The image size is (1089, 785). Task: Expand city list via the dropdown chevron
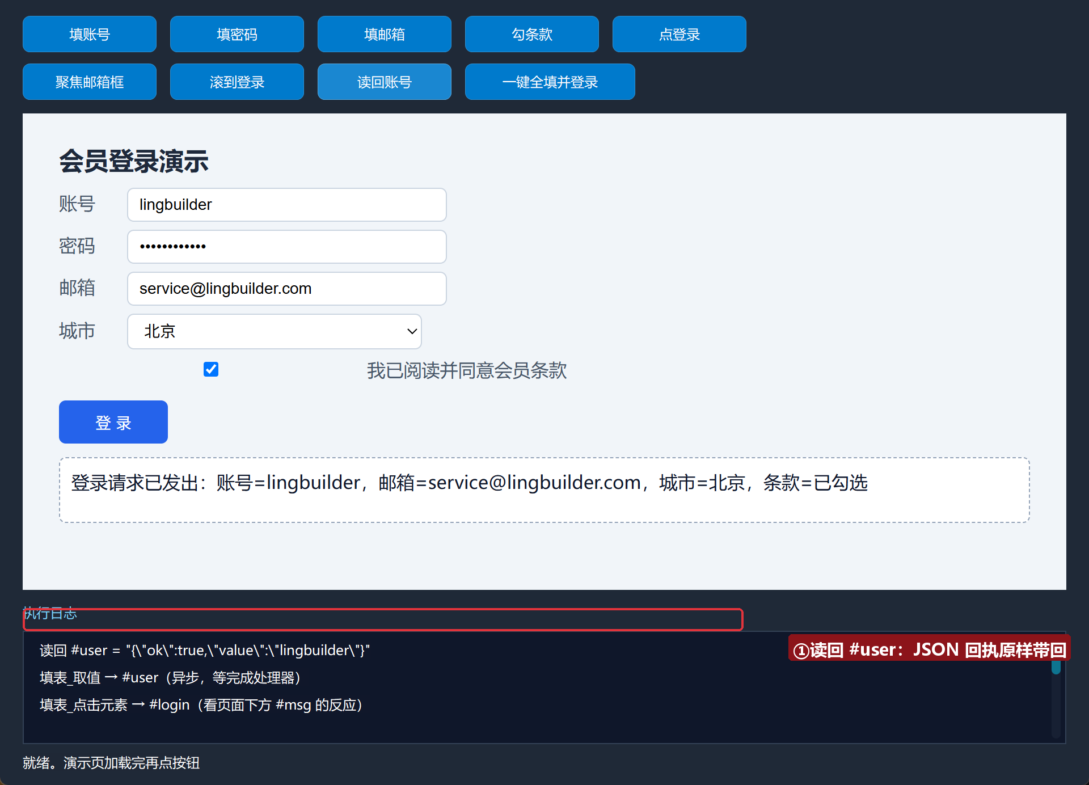pyautogui.click(x=412, y=331)
